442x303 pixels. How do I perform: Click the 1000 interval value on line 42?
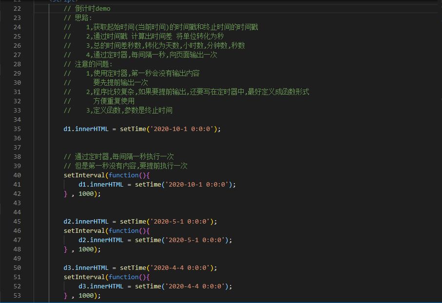(88, 193)
